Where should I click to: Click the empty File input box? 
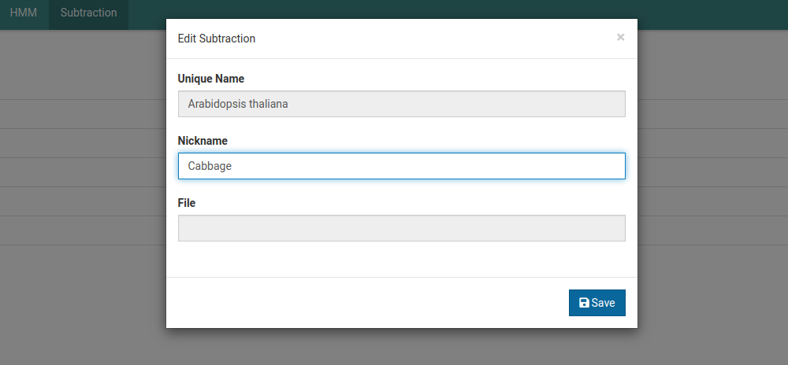pos(402,228)
